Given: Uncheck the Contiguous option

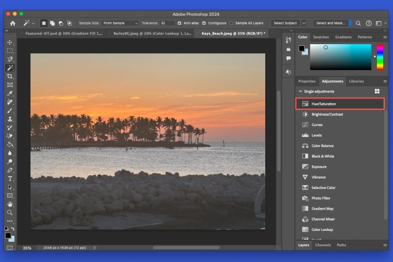Looking at the screenshot, I should pyautogui.click(x=204, y=23).
